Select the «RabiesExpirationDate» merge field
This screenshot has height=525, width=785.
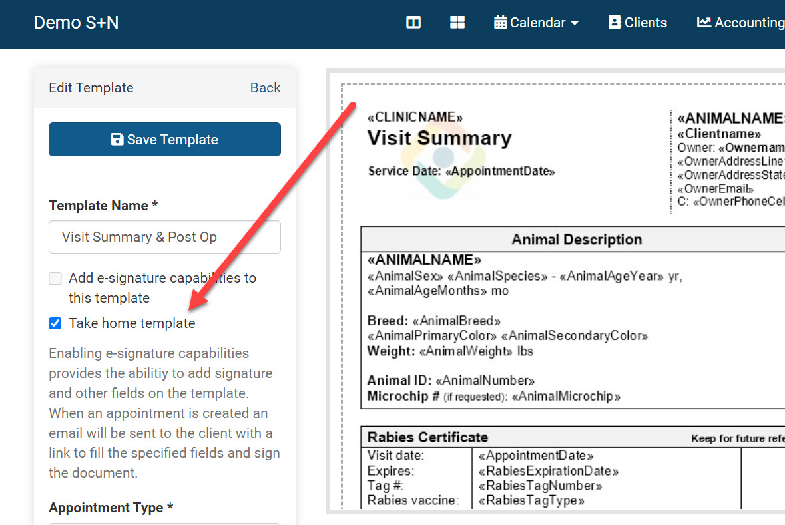pyautogui.click(x=548, y=471)
